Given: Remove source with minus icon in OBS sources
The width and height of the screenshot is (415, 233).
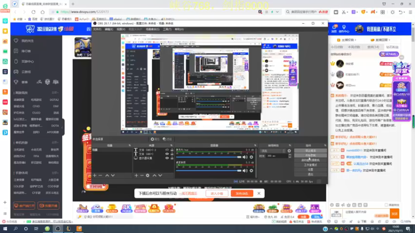Looking at the screenshot, I should point(142,176).
